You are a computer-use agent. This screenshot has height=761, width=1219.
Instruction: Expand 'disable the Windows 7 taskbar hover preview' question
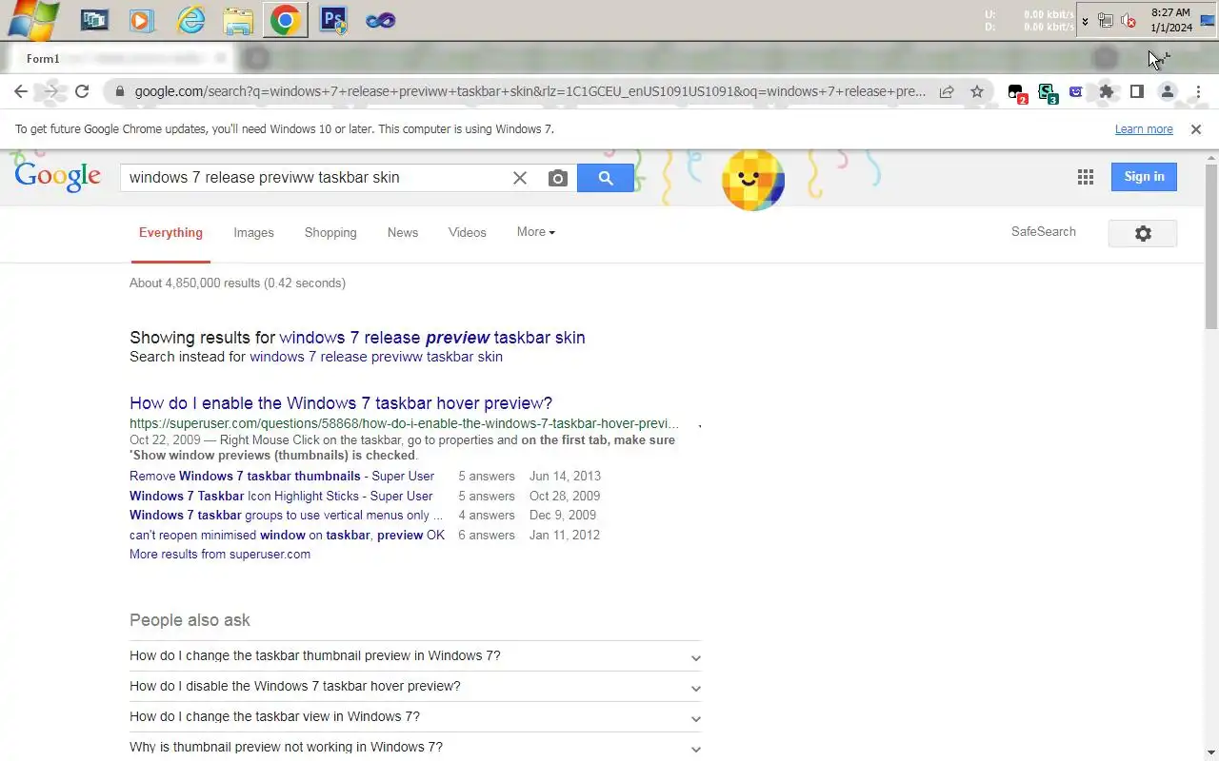click(415, 687)
